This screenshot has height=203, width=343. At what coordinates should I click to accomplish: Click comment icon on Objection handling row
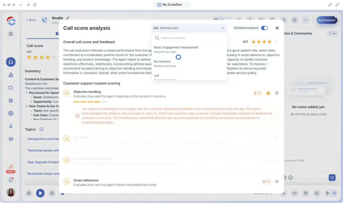(x=277, y=93)
